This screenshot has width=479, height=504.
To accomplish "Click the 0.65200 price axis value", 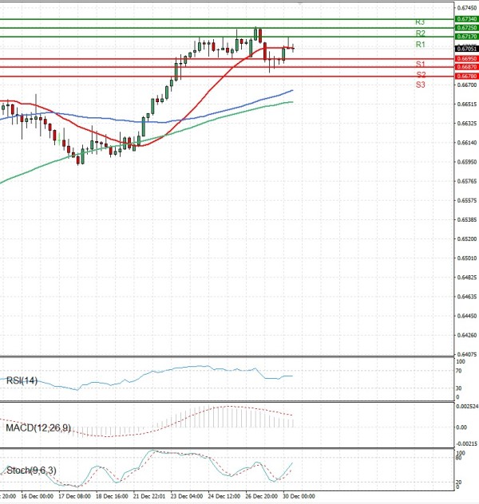I will (x=465, y=239).
